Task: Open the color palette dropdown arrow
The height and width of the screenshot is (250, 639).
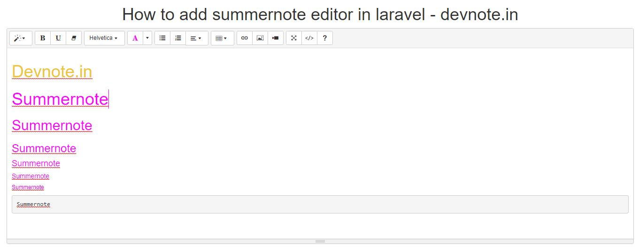Action: pos(147,38)
